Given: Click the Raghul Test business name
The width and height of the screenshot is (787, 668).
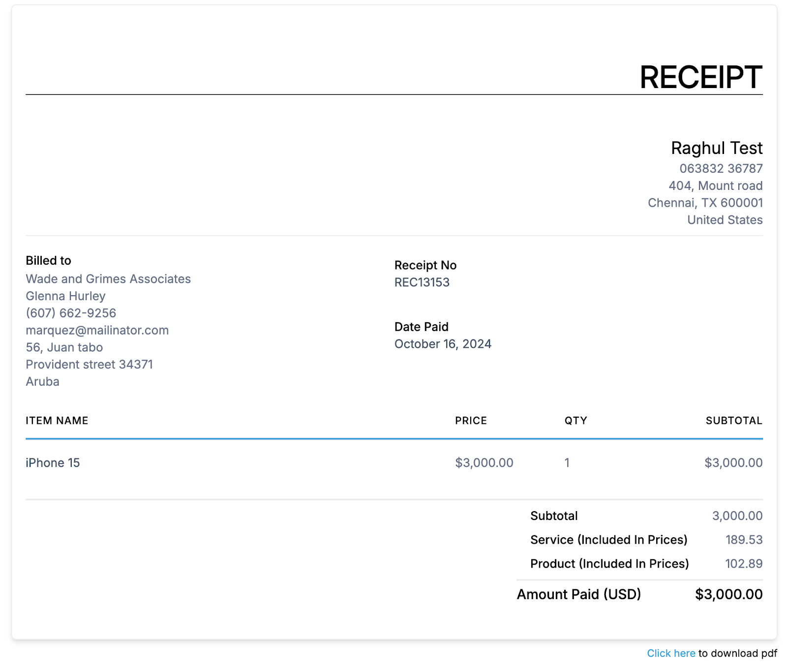Looking at the screenshot, I should click(717, 148).
